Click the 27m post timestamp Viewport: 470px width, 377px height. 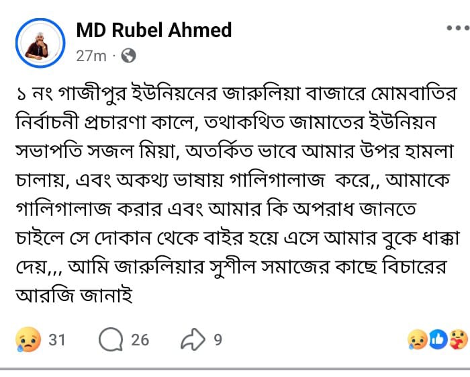[91, 56]
